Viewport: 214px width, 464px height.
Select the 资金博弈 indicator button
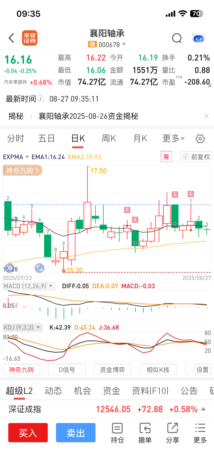pos(112,370)
